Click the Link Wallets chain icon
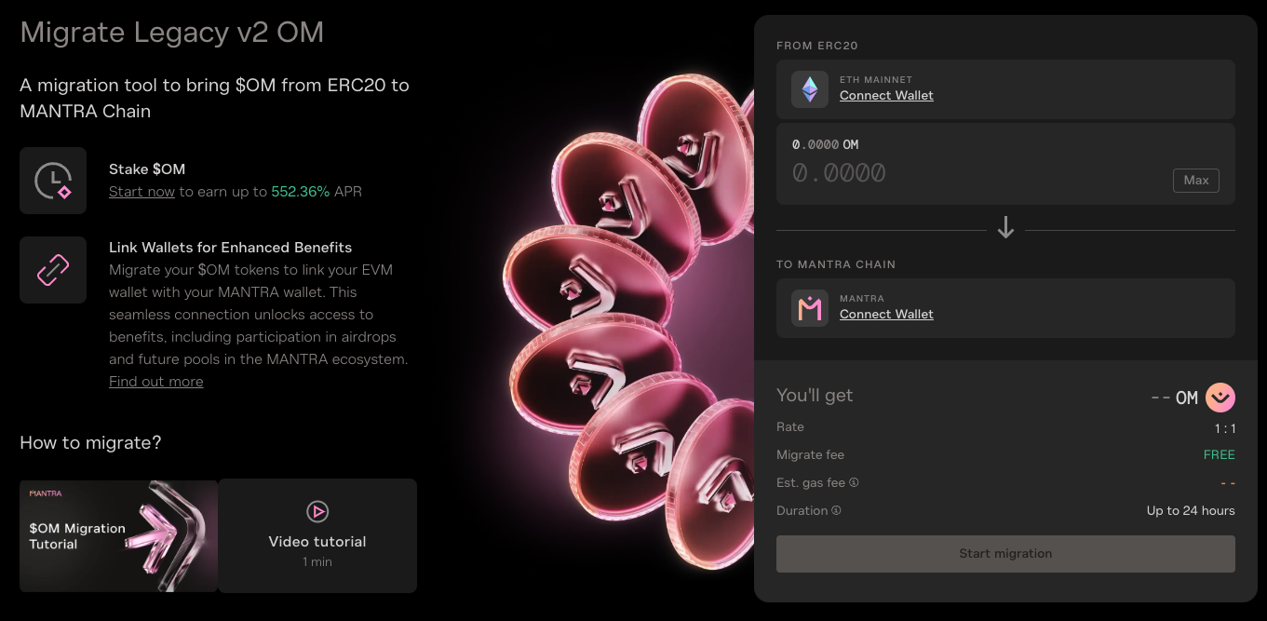 click(x=53, y=270)
